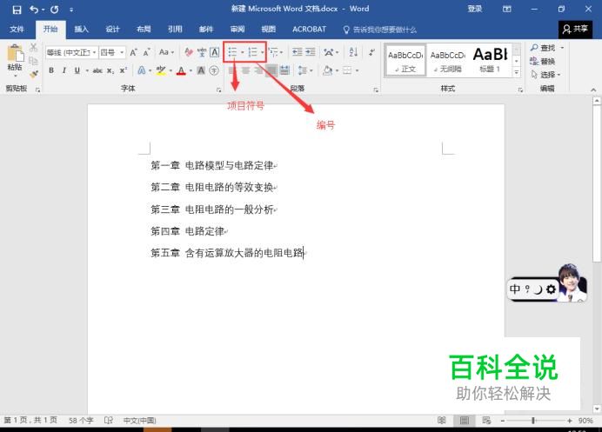602x432 pixels.
Task: Click the Save icon in quick access toolbar
Action: 17,10
